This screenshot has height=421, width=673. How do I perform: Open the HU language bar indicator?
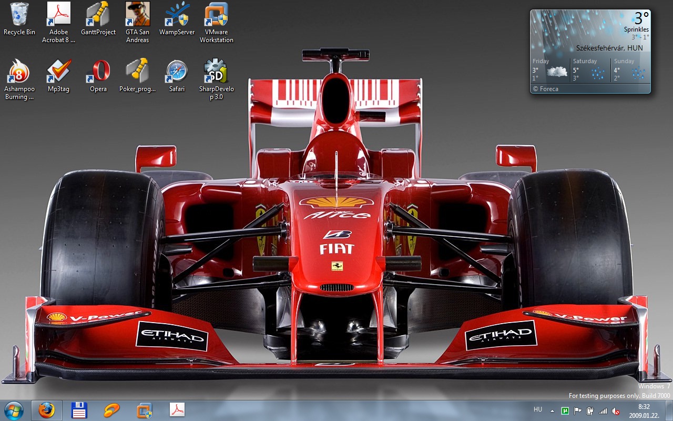[538, 409]
